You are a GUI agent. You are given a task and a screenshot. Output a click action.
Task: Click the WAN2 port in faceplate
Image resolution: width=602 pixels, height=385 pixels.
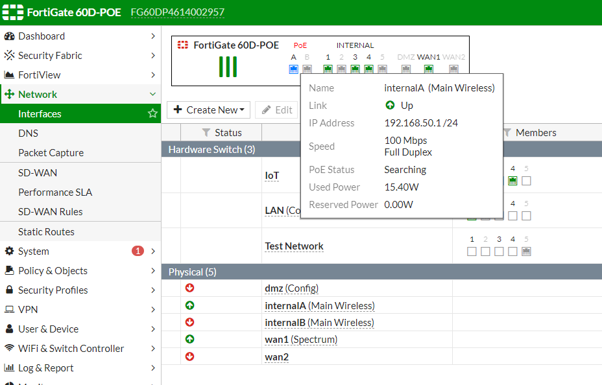click(x=454, y=69)
